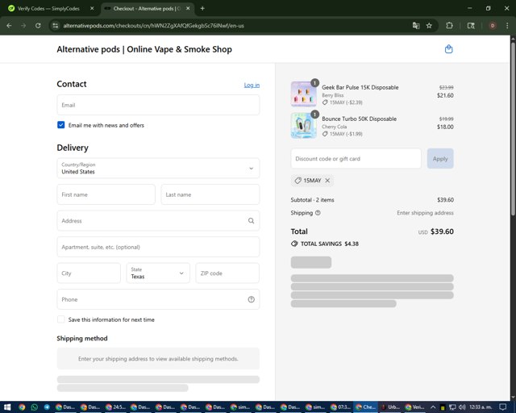
Task: Click the taskbar clock showing 12:33 a.m.
Action: point(481,407)
